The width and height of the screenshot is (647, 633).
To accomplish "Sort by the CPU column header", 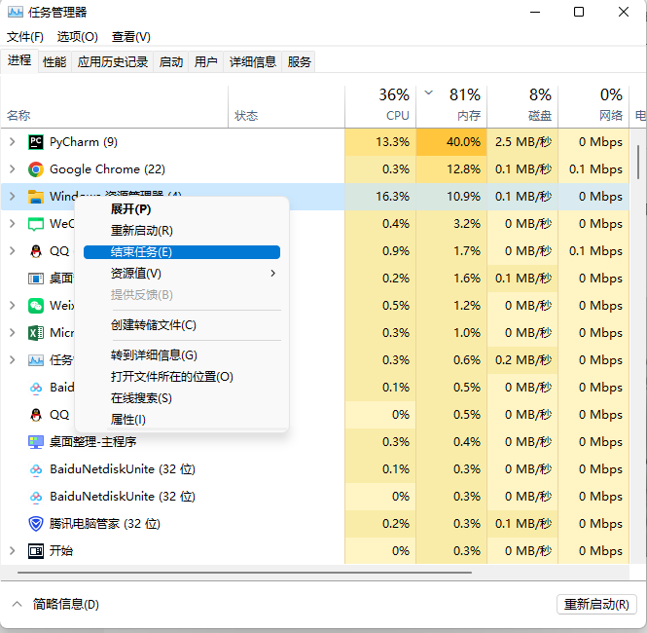I will click(380, 106).
